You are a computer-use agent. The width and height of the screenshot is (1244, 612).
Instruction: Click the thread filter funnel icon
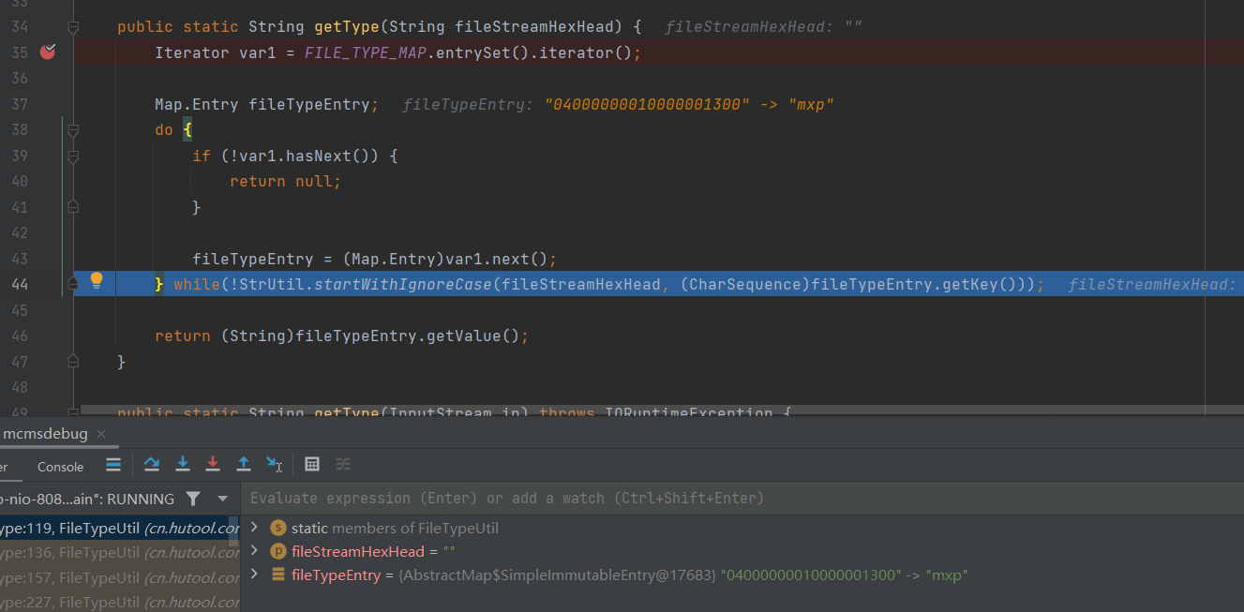click(x=193, y=499)
